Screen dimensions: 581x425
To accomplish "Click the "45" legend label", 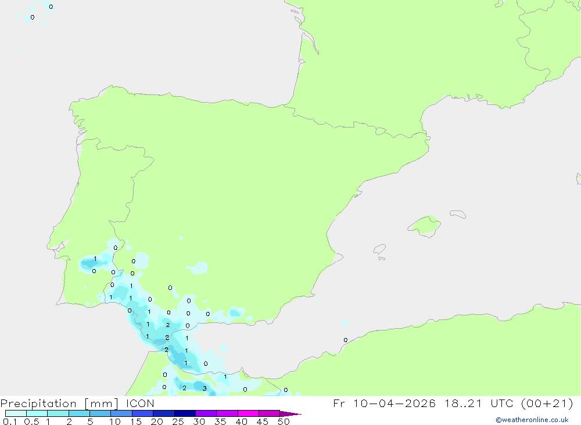I will tap(263, 422).
